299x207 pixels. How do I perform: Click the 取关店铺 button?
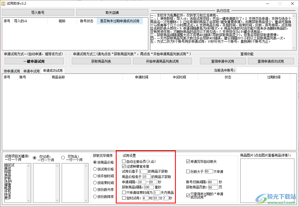[x=112, y=12]
